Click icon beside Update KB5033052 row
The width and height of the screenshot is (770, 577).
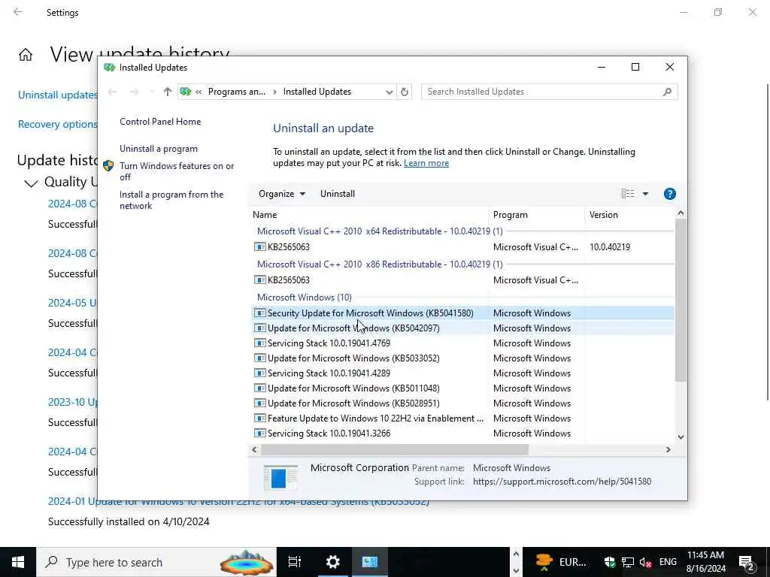tap(259, 358)
